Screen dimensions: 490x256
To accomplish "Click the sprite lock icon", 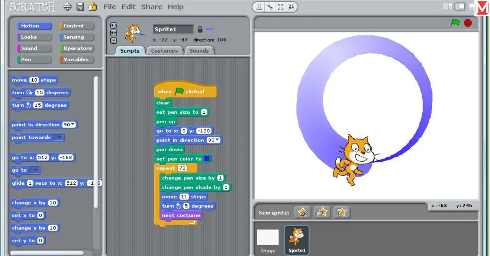I will click(200, 29).
